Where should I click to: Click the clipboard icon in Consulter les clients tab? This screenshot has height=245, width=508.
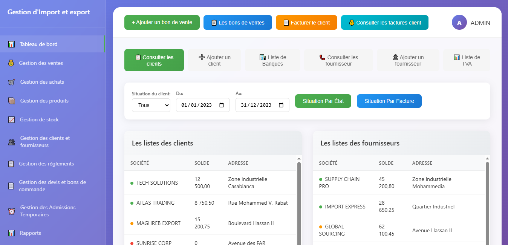tap(138, 57)
